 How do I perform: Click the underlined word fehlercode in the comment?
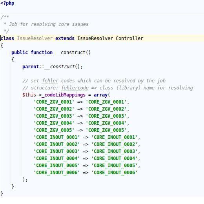(x=75, y=88)
